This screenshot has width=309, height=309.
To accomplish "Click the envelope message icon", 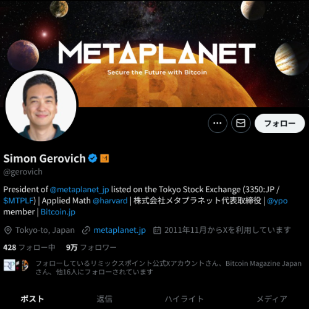I will 241,123.
